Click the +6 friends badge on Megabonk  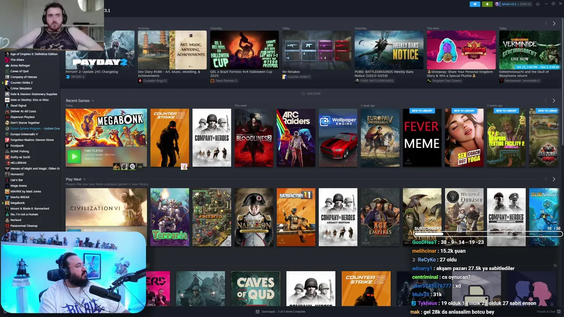click(x=140, y=166)
